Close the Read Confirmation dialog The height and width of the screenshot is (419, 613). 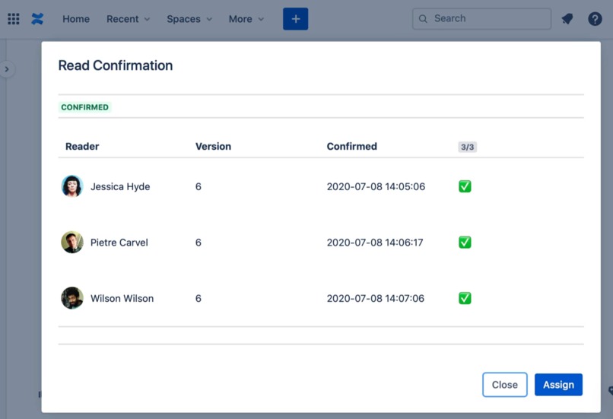coord(505,385)
